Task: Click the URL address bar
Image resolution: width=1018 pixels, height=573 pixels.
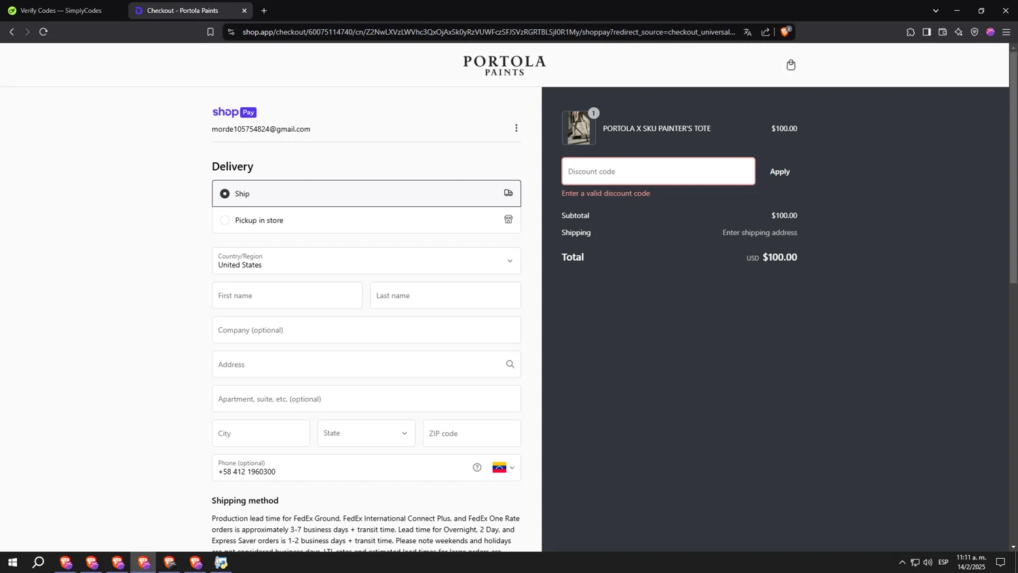Action: (x=489, y=32)
